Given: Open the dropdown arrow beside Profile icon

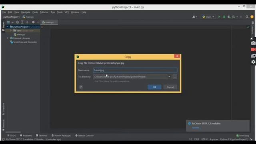Looking at the screenshot, I should (x=237, y=17).
